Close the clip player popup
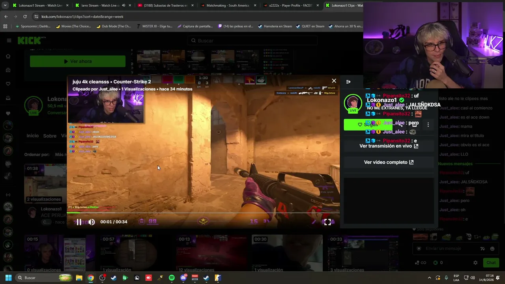This screenshot has height=284, width=505. click(x=334, y=81)
